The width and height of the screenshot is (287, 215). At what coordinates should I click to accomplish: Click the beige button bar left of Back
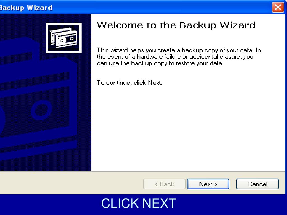(71, 183)
